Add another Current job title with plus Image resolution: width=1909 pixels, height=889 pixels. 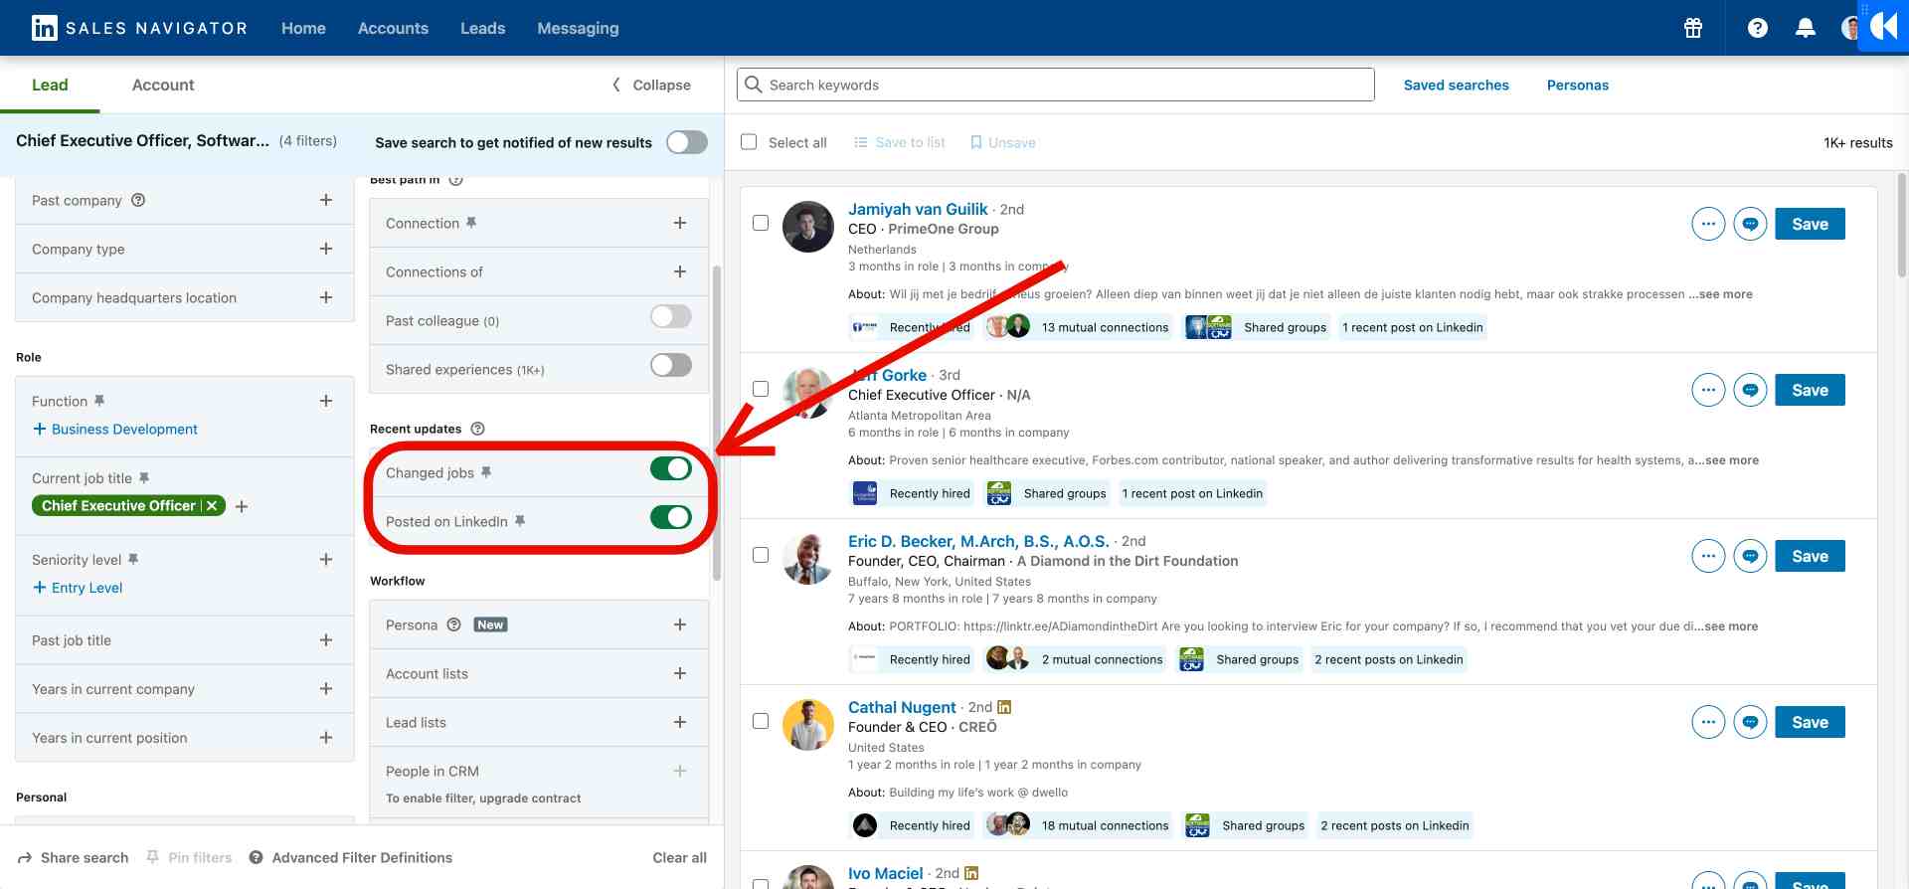[242, 506]
